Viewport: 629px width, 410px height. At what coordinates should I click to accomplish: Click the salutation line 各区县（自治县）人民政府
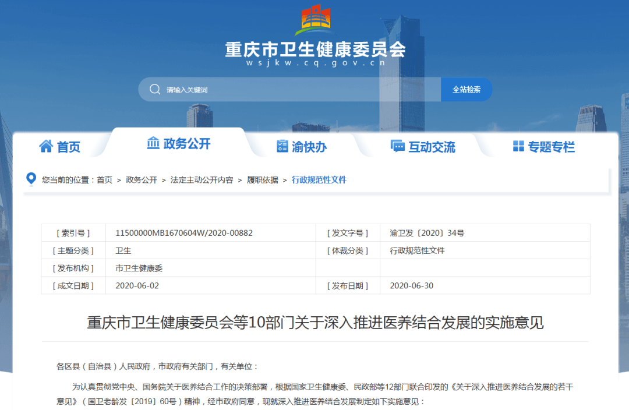tap(157, 366)
